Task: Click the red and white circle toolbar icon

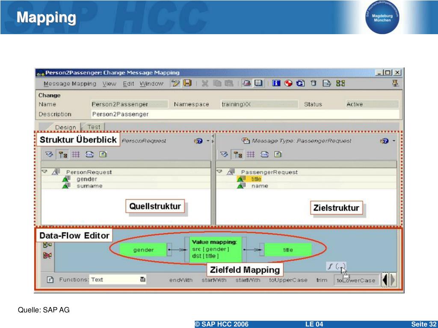Action: 288,83
